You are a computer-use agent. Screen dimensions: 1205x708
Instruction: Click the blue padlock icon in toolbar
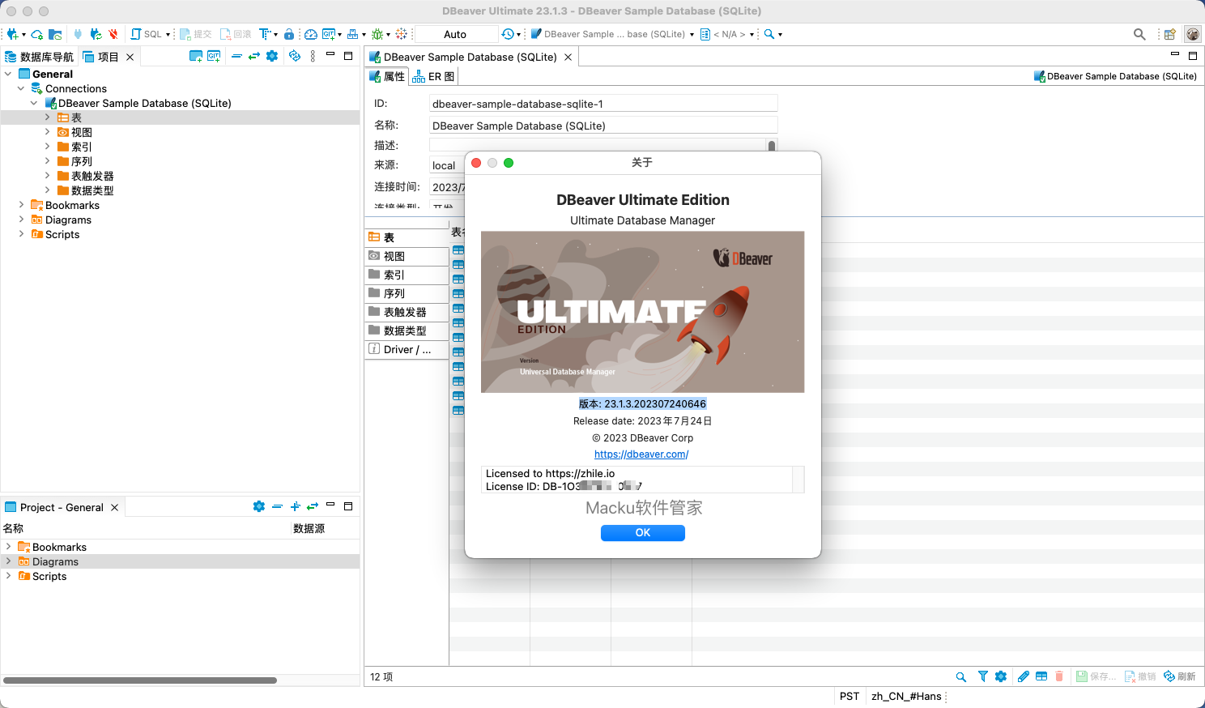coord(289,34)
